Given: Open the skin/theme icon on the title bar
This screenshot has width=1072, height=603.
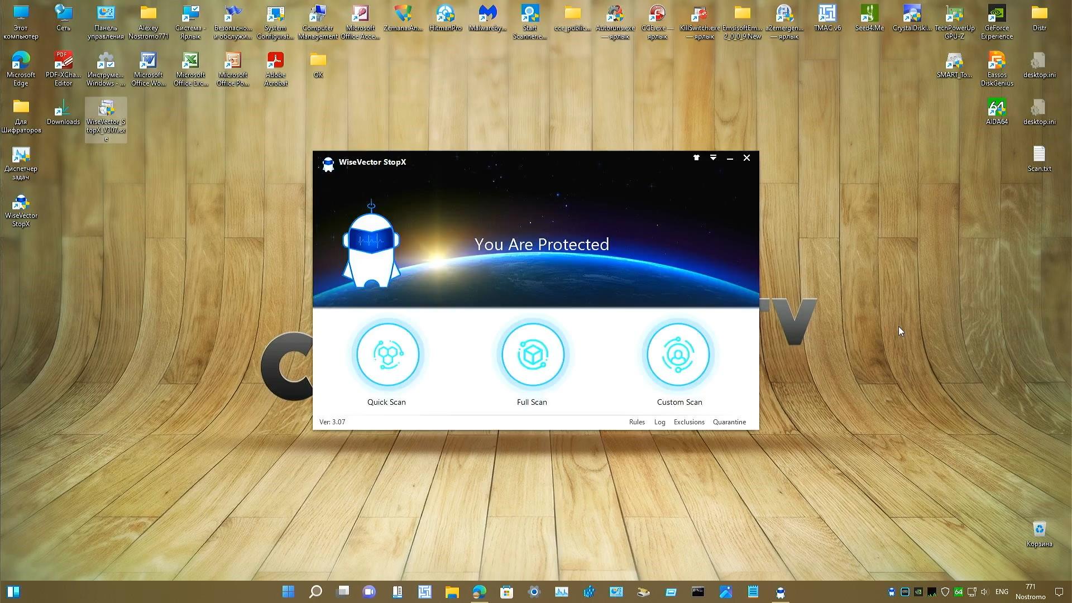Looking at the screenshot, I should point(696,158).
